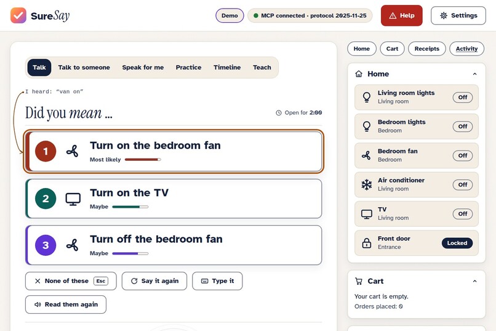This screenshot has width=496, height=331.
Task: Collapse the Home panel chevron
Action: coord(474,74)
